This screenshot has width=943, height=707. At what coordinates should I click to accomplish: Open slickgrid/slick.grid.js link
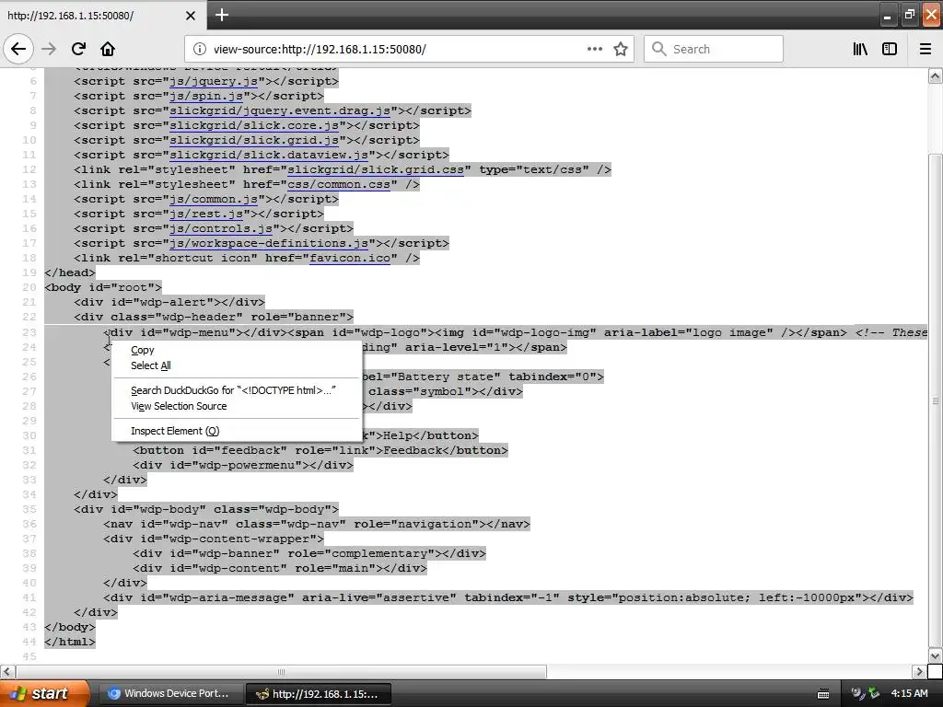click(254, 140)
